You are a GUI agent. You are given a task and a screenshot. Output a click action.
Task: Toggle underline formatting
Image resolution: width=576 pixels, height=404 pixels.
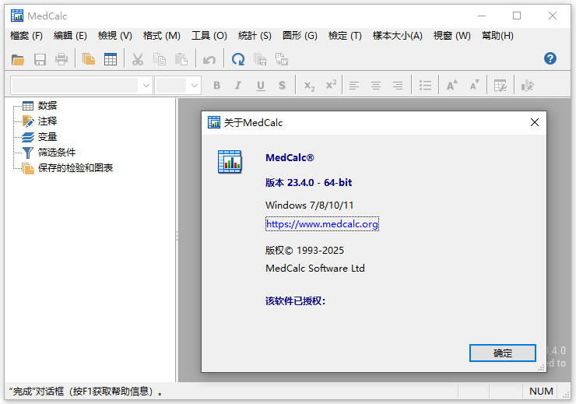(x=261, y=86)
